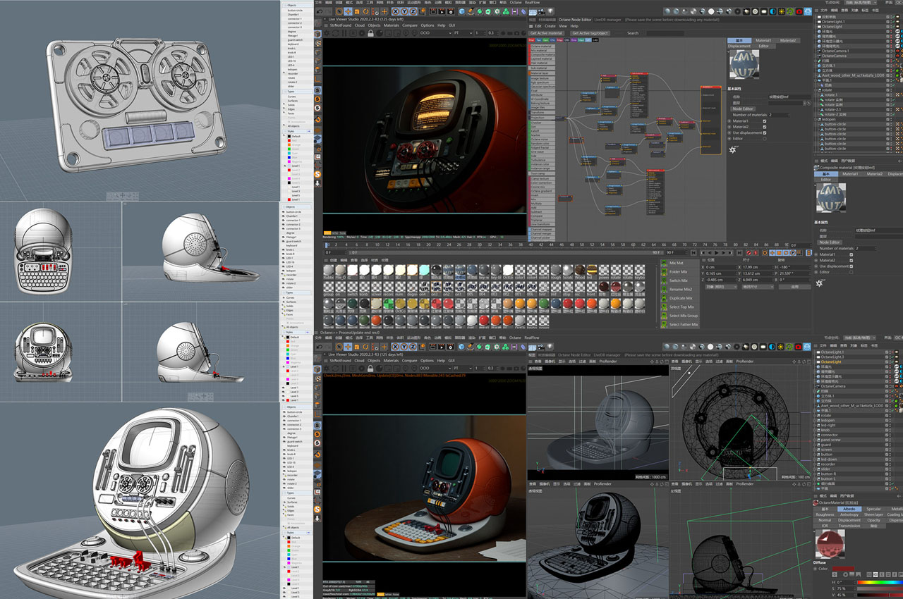Viewport: 903px width, 599px height.
Task: Toggle the Material1 checkbox in node editor
Action: 765,121
